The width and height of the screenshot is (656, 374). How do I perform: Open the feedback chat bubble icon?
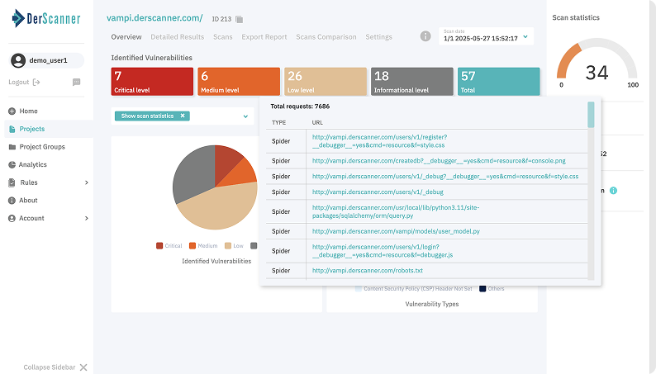tap(76, 82)
